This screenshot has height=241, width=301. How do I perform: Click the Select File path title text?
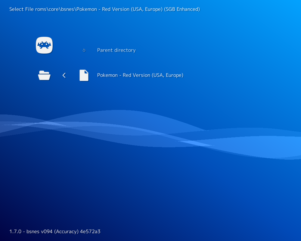point(105,9)
